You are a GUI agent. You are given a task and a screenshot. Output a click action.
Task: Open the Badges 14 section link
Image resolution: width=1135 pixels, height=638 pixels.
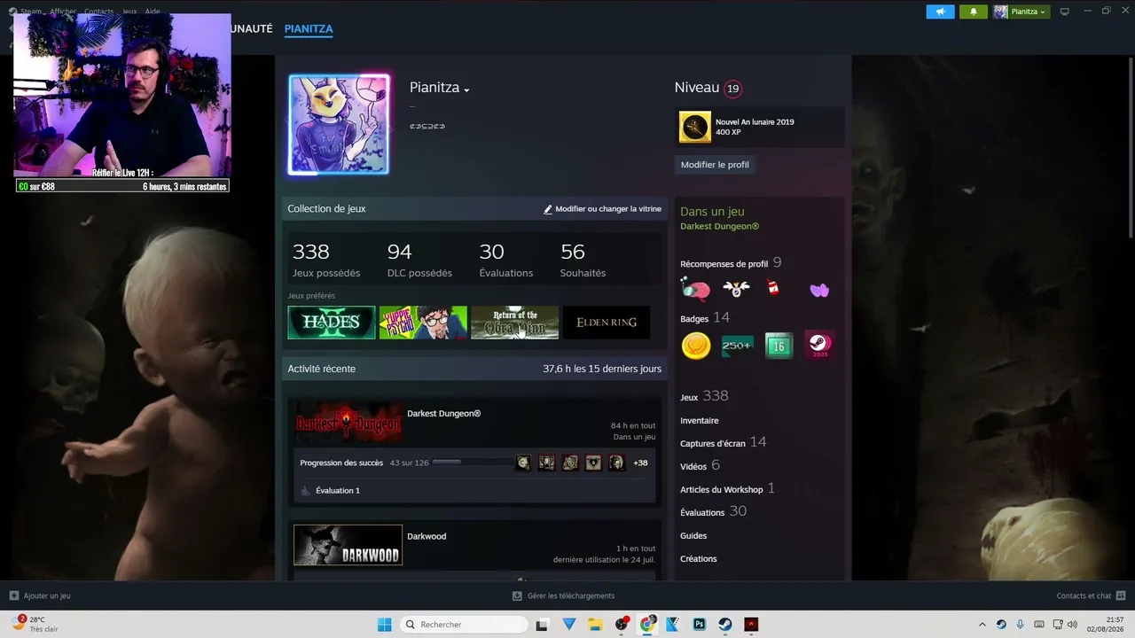click(x=705, y=318)
